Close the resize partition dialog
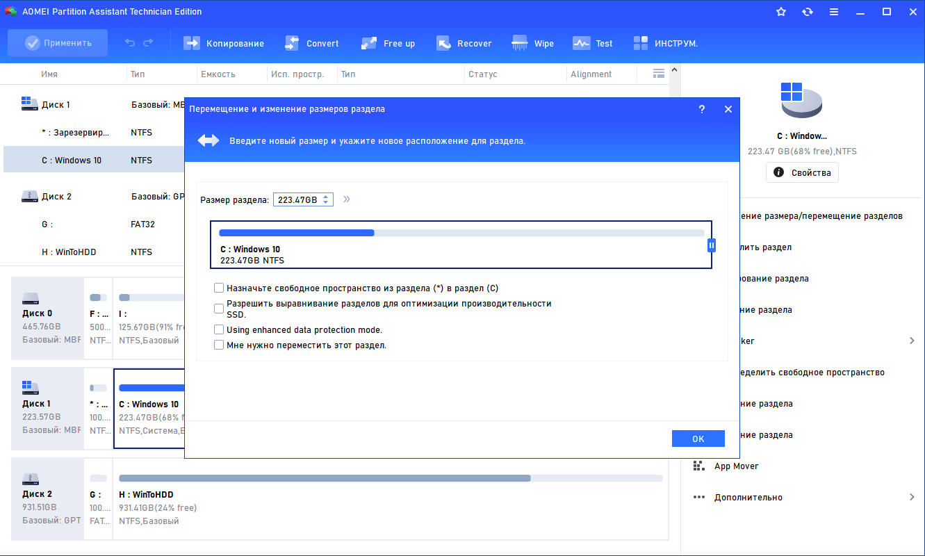925x556 pixels. (728, 109)
